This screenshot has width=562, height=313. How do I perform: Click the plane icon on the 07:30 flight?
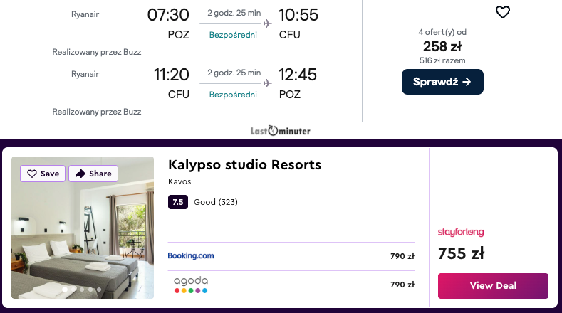point(268,23)
